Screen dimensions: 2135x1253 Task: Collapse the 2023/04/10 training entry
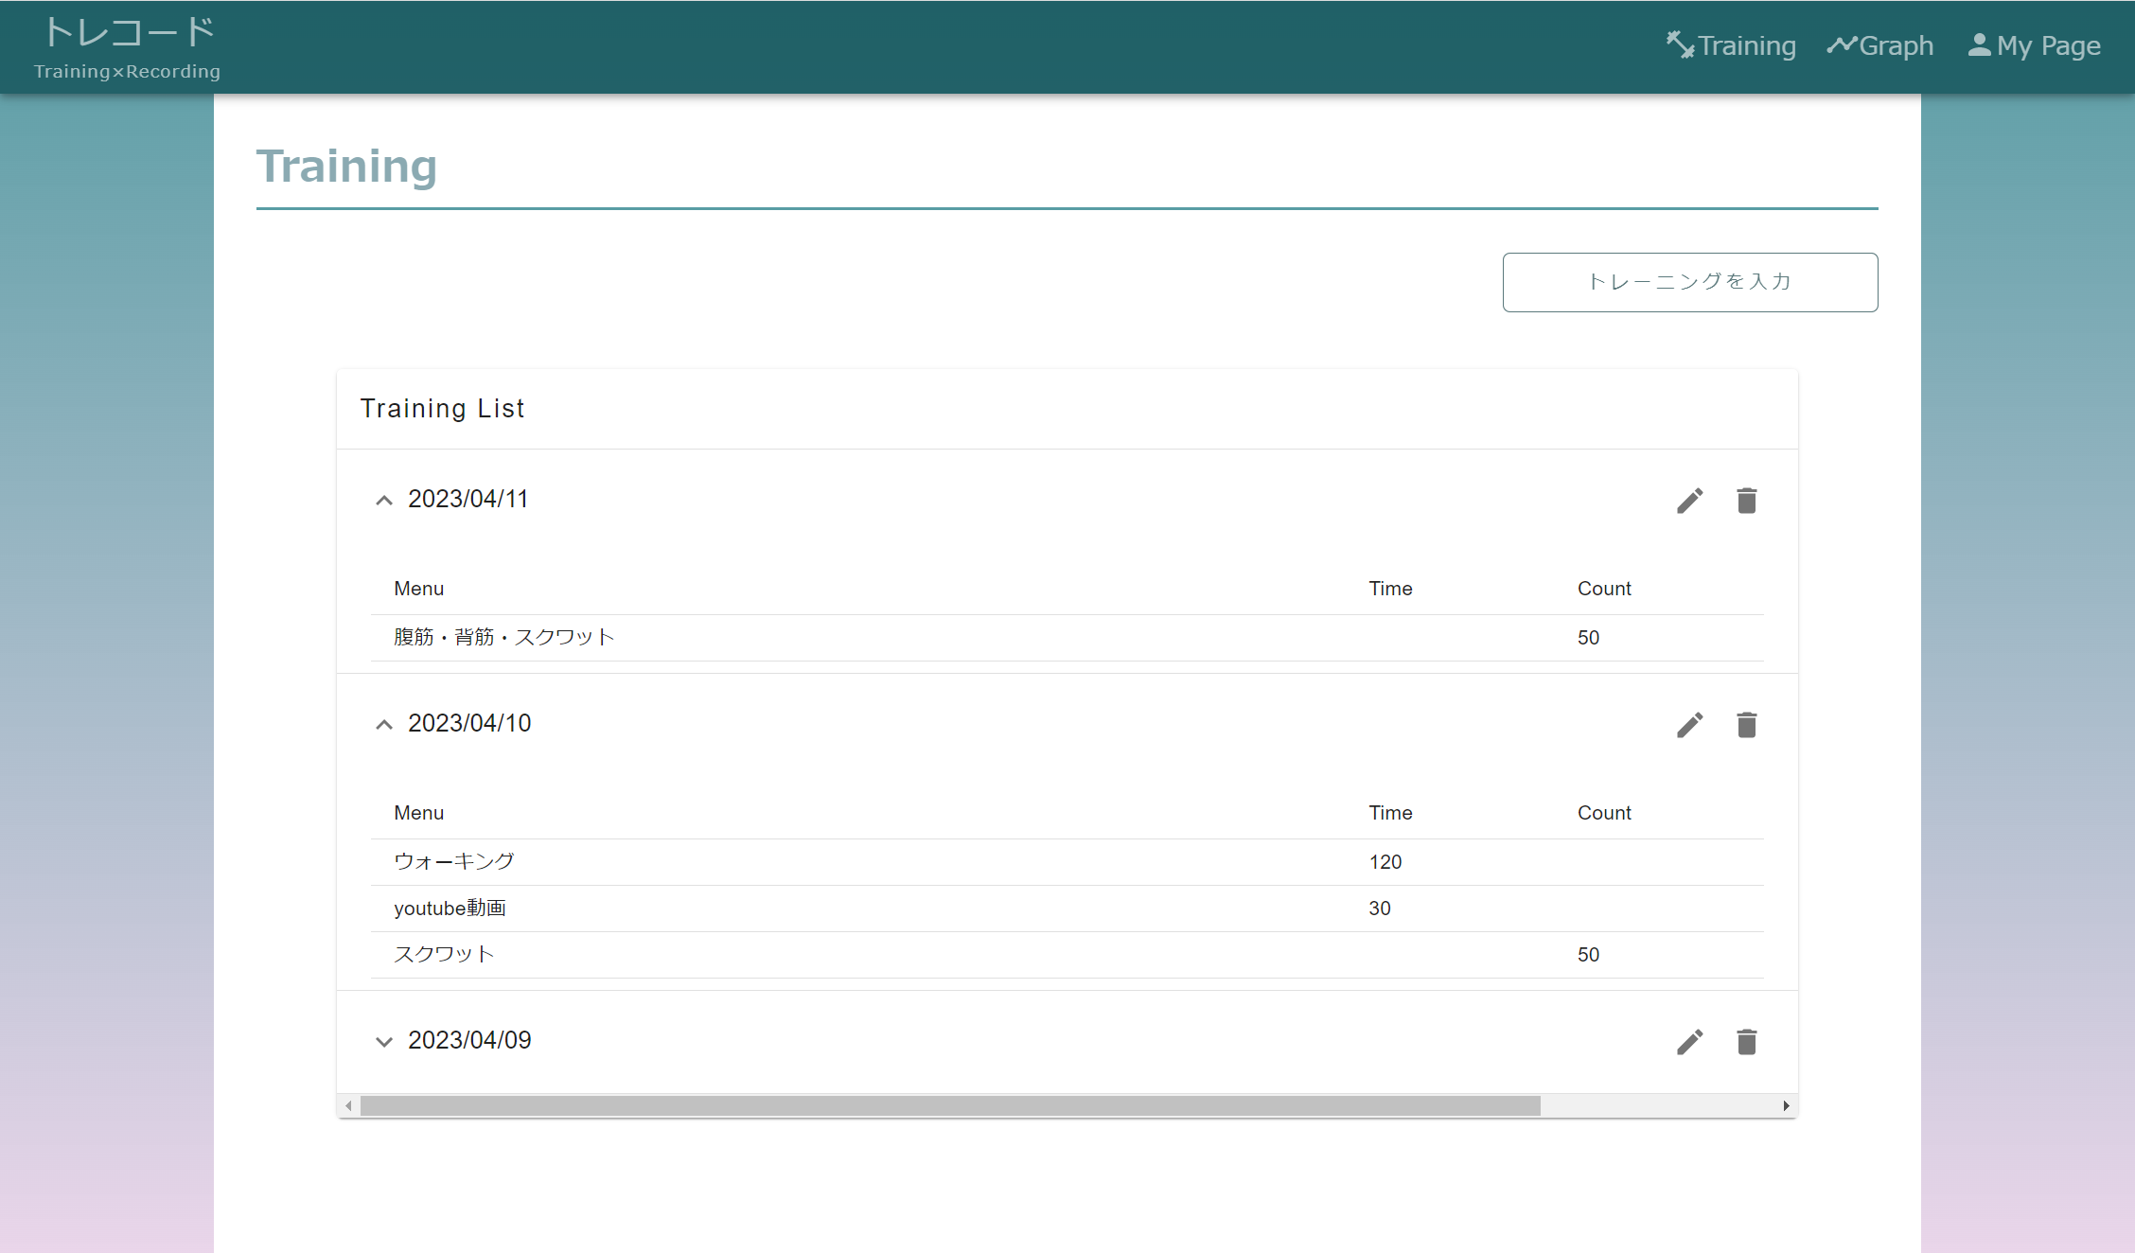pos(384,724)
